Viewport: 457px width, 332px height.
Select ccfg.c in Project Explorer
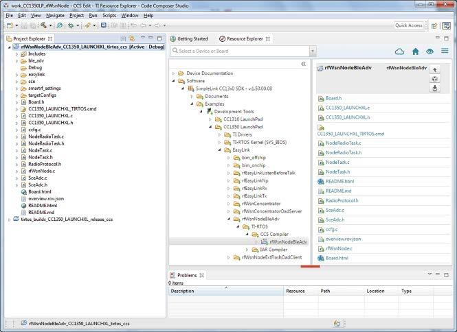coord(34,130)
